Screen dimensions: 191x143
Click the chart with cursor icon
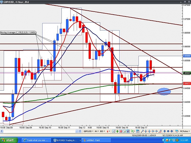pos(124,131)
